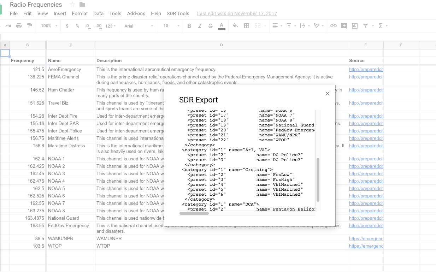Open the Edit menu
Screen dimensions: 436x272
[x=28, y=13]
